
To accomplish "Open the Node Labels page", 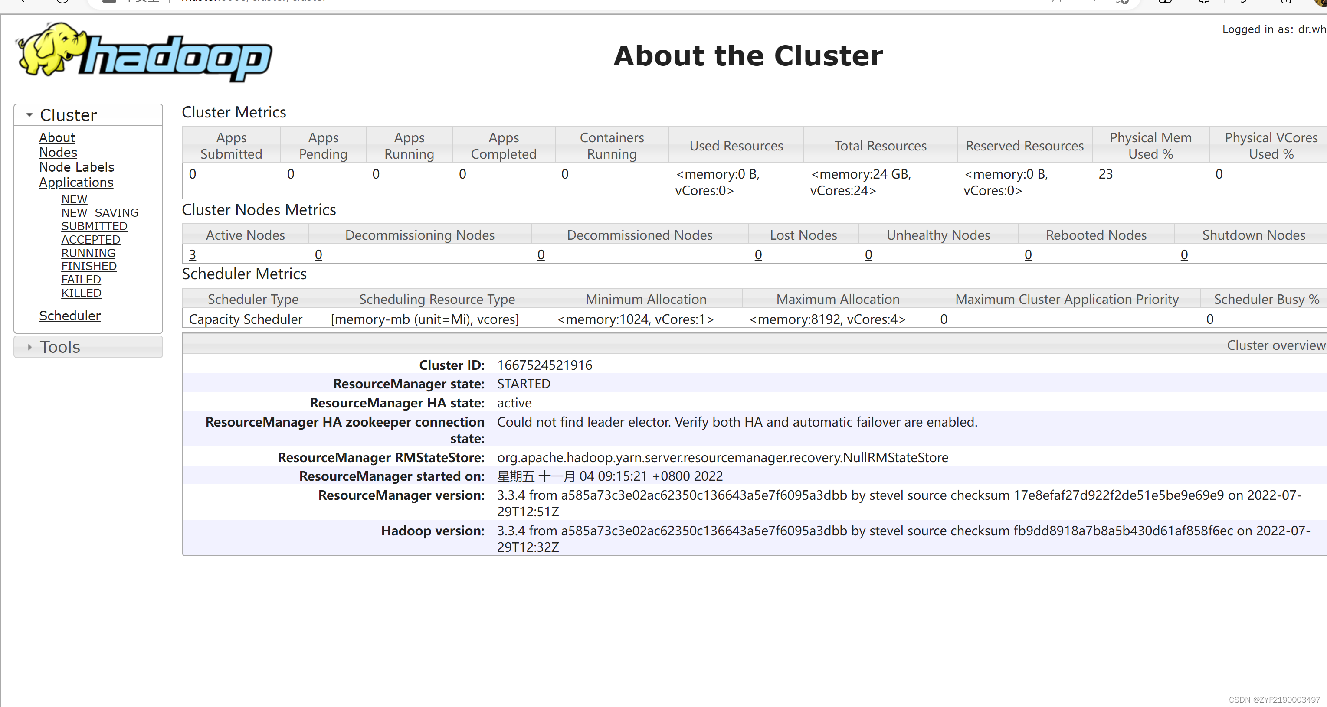I will [76, 167].
